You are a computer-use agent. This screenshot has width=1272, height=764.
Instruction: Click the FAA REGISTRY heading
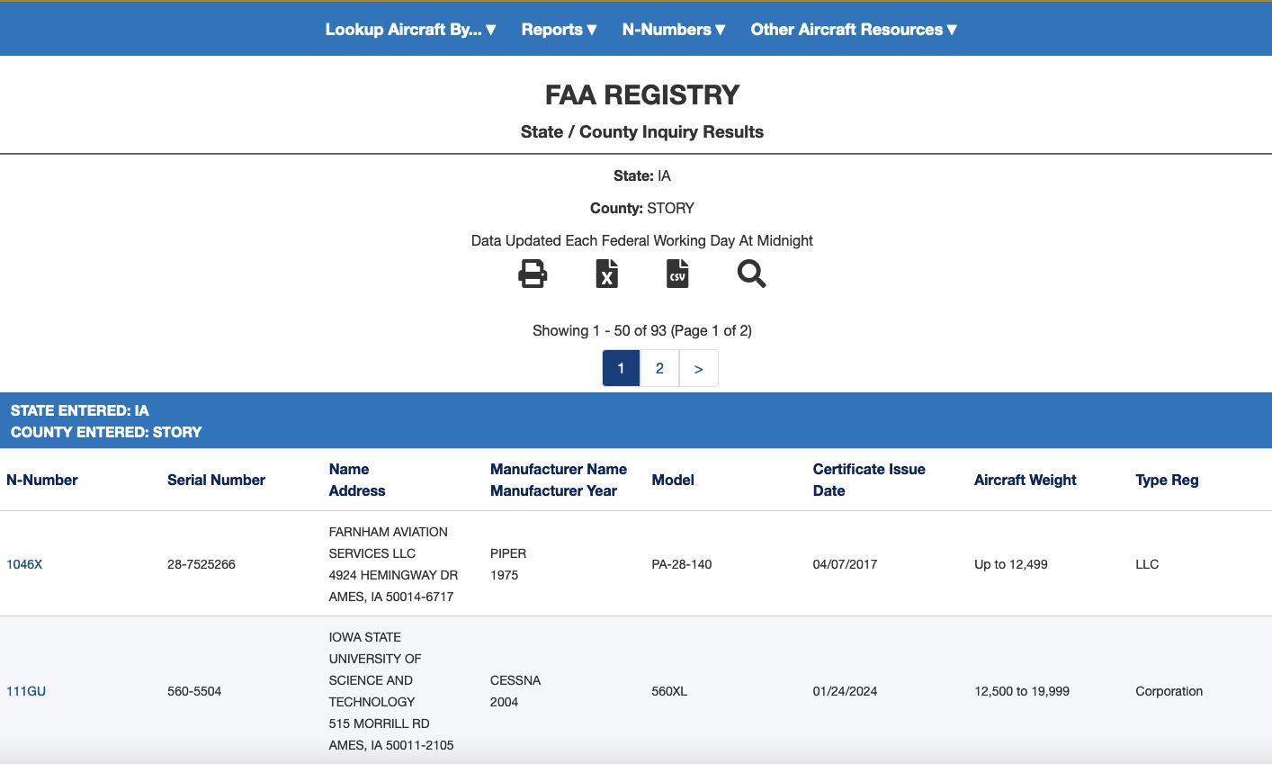pos(642,94)
